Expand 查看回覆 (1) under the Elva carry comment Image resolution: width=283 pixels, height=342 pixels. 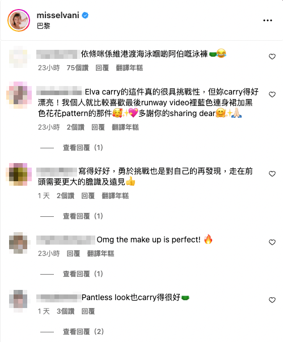pyautogui.click(x=83, y=148)
